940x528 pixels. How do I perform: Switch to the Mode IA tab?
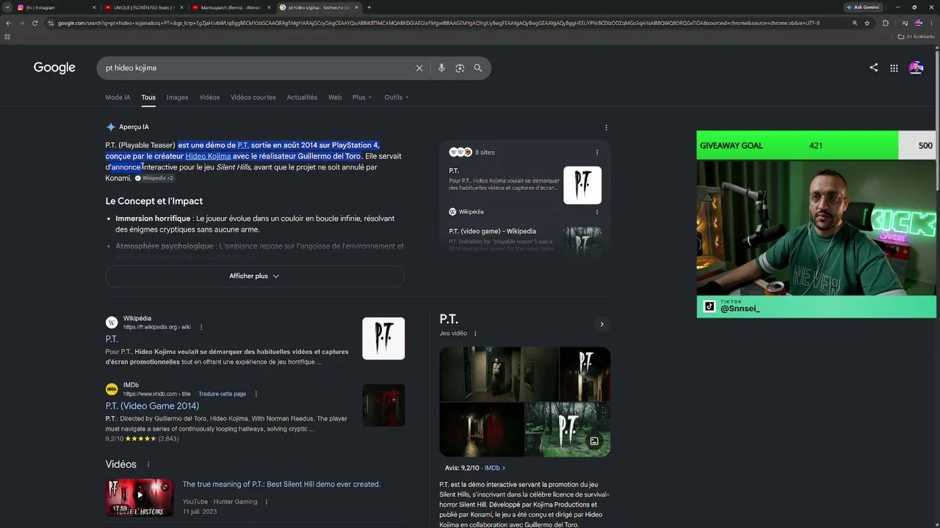click(117, 98)
